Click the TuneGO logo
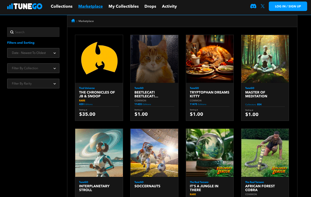This screenshot has height=197, width=311. pos(25,6)
